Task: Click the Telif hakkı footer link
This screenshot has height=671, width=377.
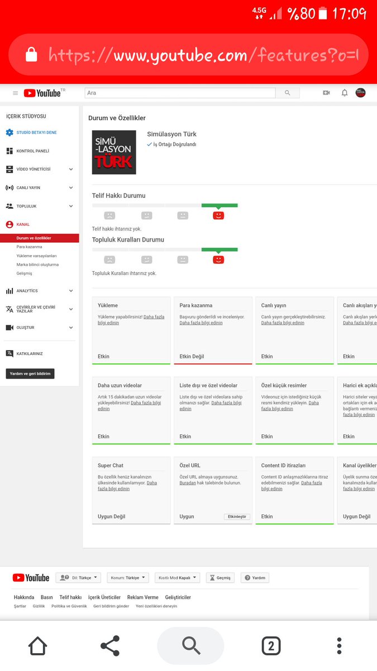Action: coord(70,597)
